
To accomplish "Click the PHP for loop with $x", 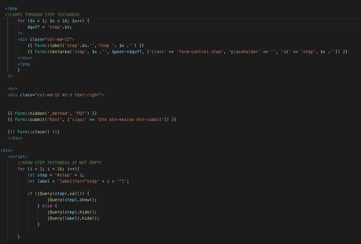I will 53,21.
